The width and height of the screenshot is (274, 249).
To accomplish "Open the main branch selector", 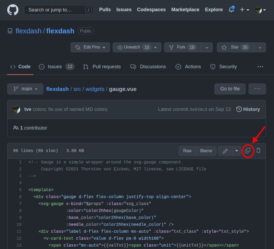I will [x=25, y=89].
